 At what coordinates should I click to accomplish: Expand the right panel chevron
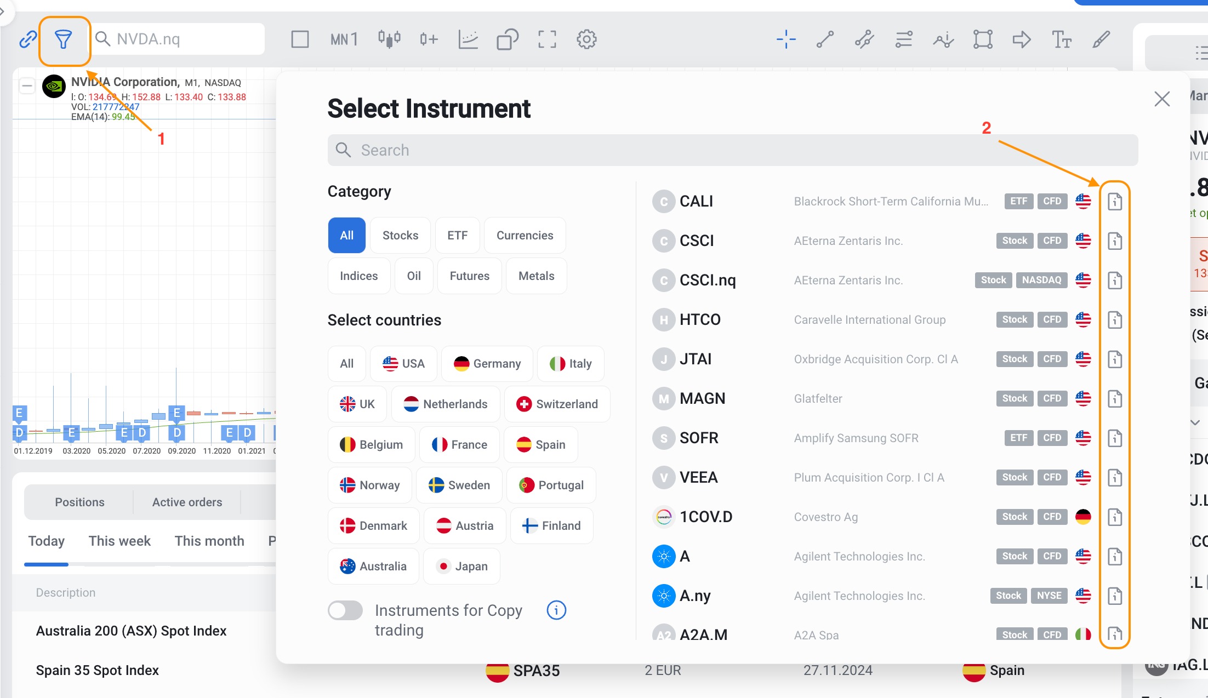(x=1195, y=422)
